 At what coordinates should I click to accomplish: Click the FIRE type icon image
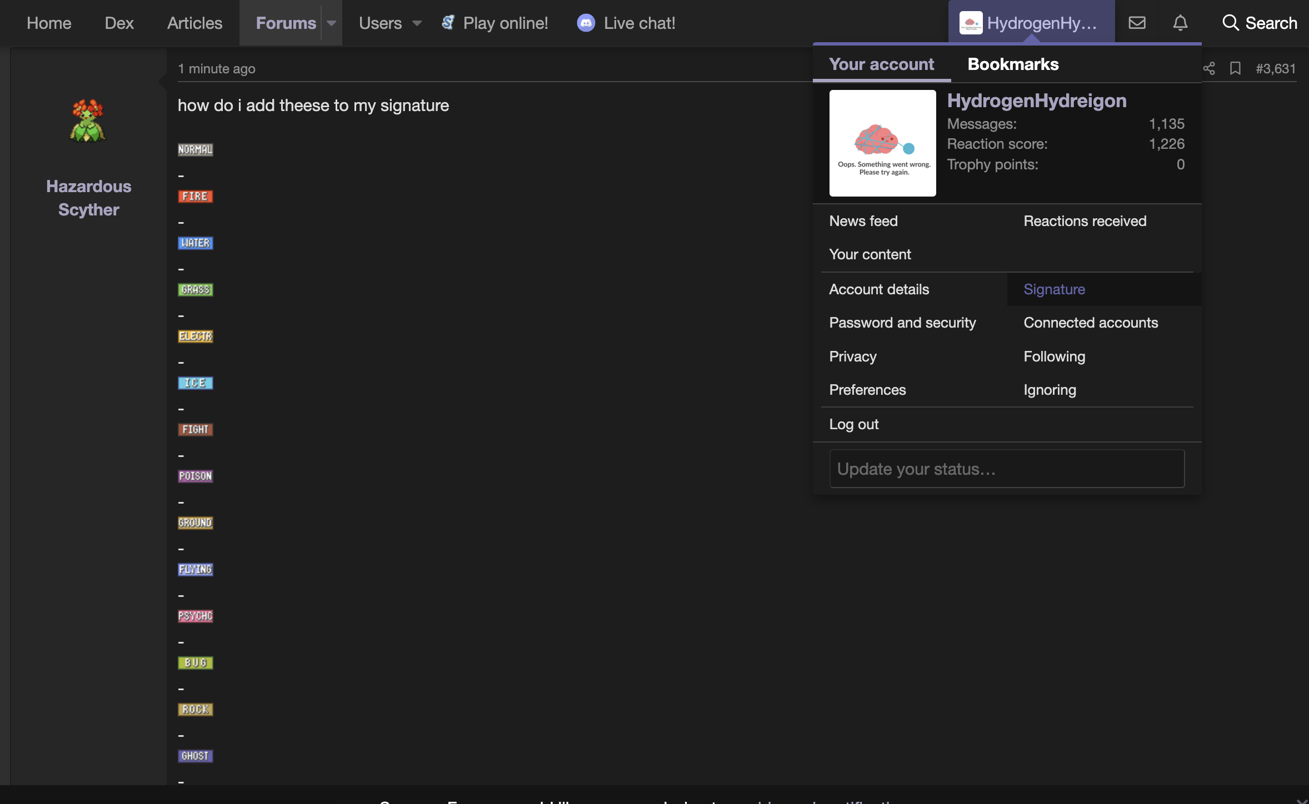click(x=195, y=196)
